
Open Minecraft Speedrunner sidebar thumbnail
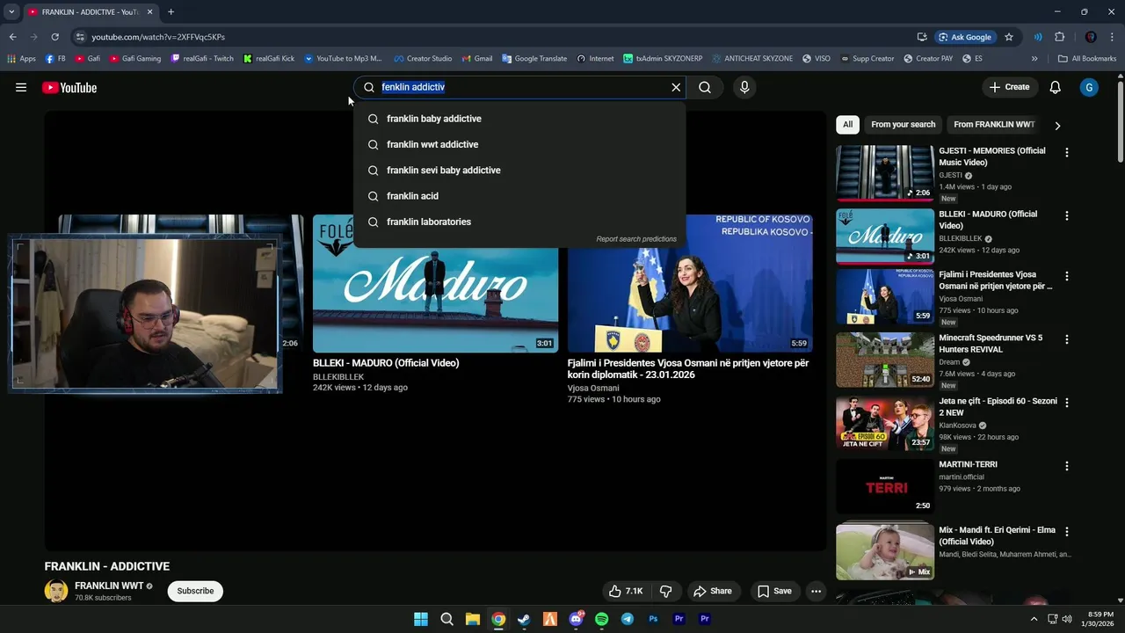point(885,360)
